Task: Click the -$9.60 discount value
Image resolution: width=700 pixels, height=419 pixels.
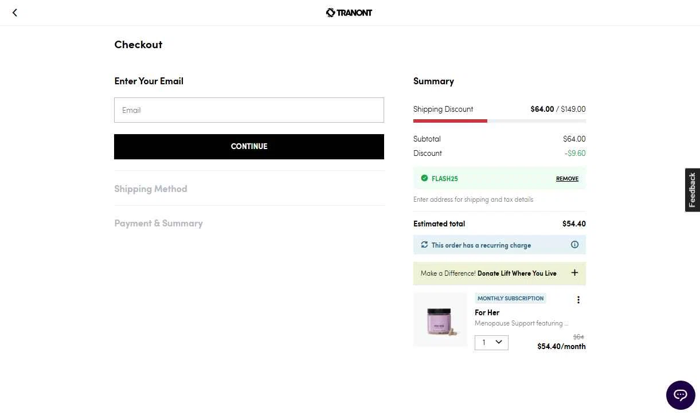Action: 575,153
